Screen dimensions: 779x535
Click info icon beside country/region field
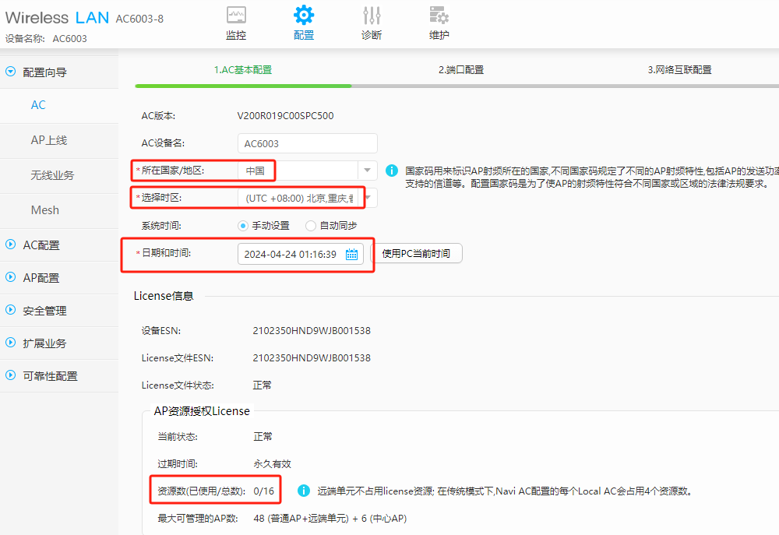(x=392, y=171)
